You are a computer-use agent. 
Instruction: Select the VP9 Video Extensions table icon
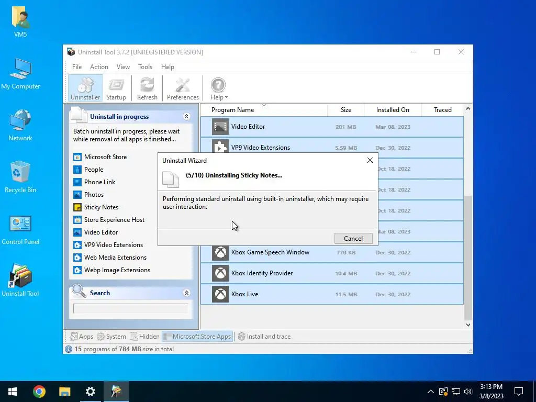220,147
